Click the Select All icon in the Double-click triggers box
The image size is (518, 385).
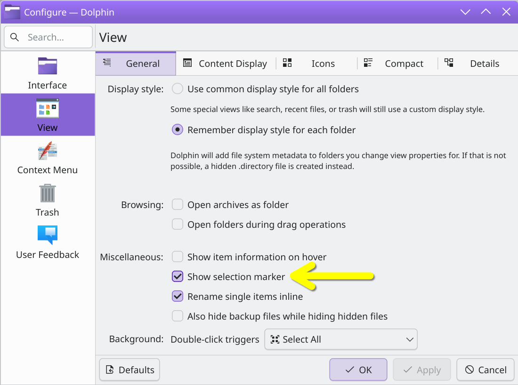tap(275, 339)
